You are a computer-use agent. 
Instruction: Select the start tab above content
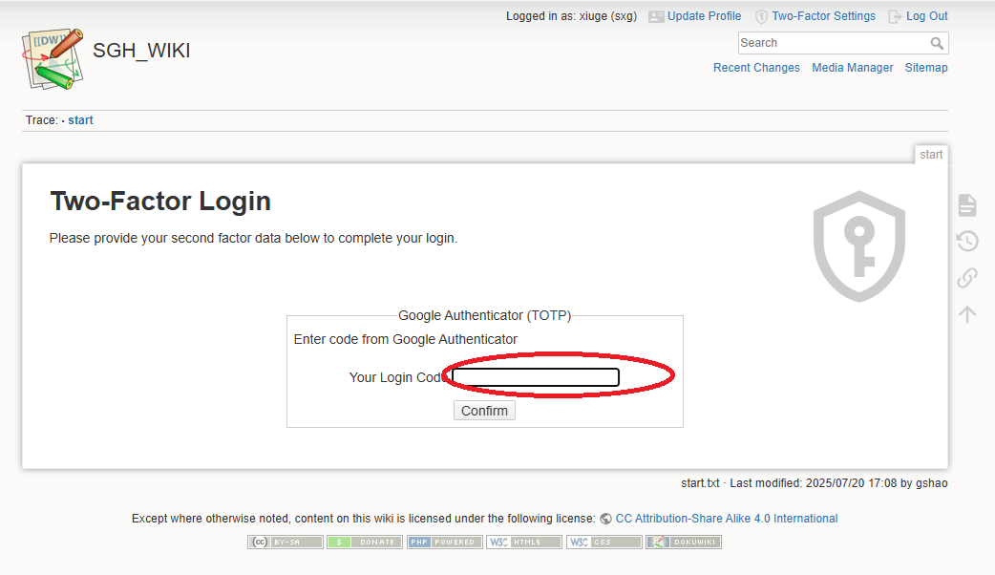931,154
